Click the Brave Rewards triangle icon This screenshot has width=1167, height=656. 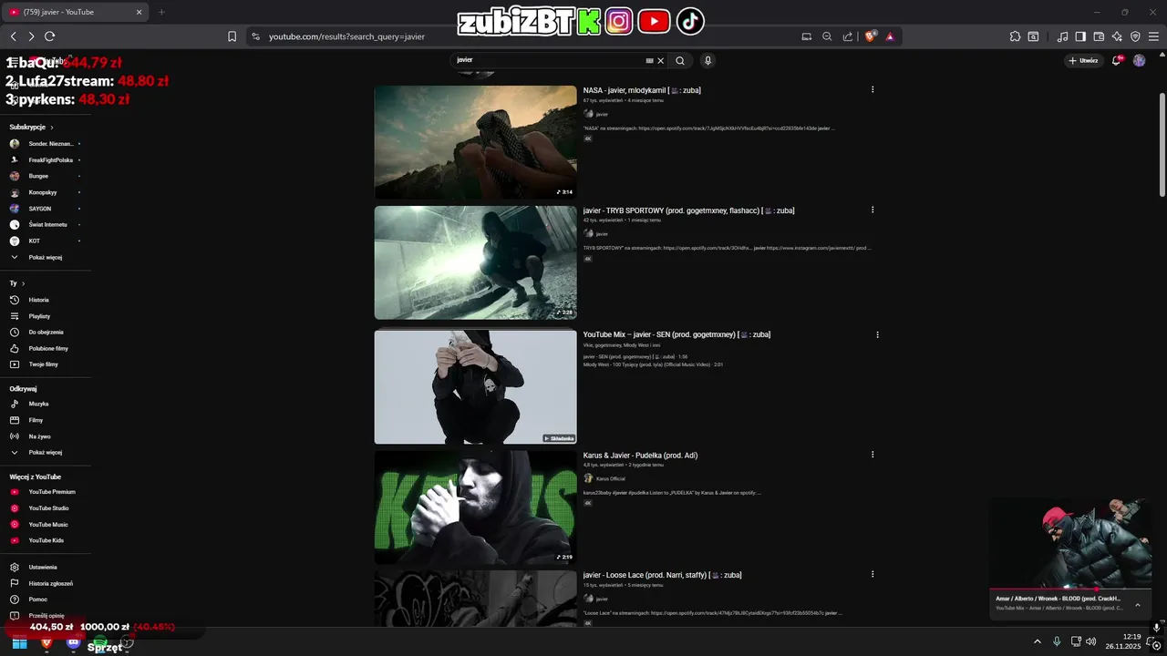click(890, 36)
